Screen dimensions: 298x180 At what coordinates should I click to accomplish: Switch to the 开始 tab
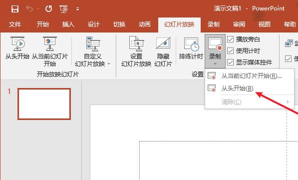[43, 24]
